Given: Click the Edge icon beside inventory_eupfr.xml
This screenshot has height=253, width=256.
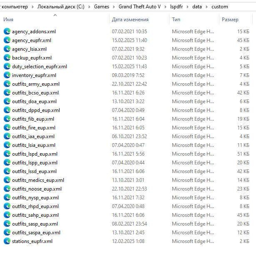Looking at the screenshot, I should (x=7, y=75).
